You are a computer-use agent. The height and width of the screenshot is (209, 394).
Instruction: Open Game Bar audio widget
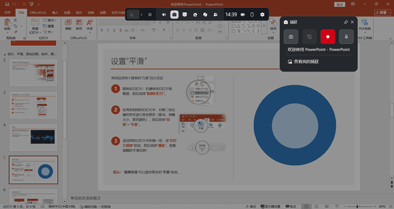coord(164,15)
